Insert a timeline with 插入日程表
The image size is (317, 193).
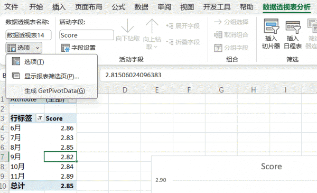[x=293, y=34]
